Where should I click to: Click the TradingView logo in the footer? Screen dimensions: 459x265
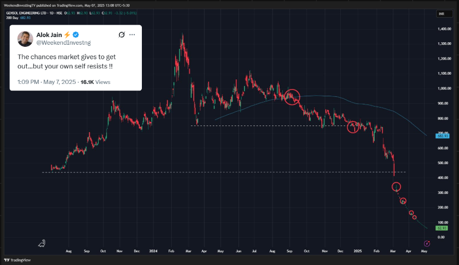[17, 260]
